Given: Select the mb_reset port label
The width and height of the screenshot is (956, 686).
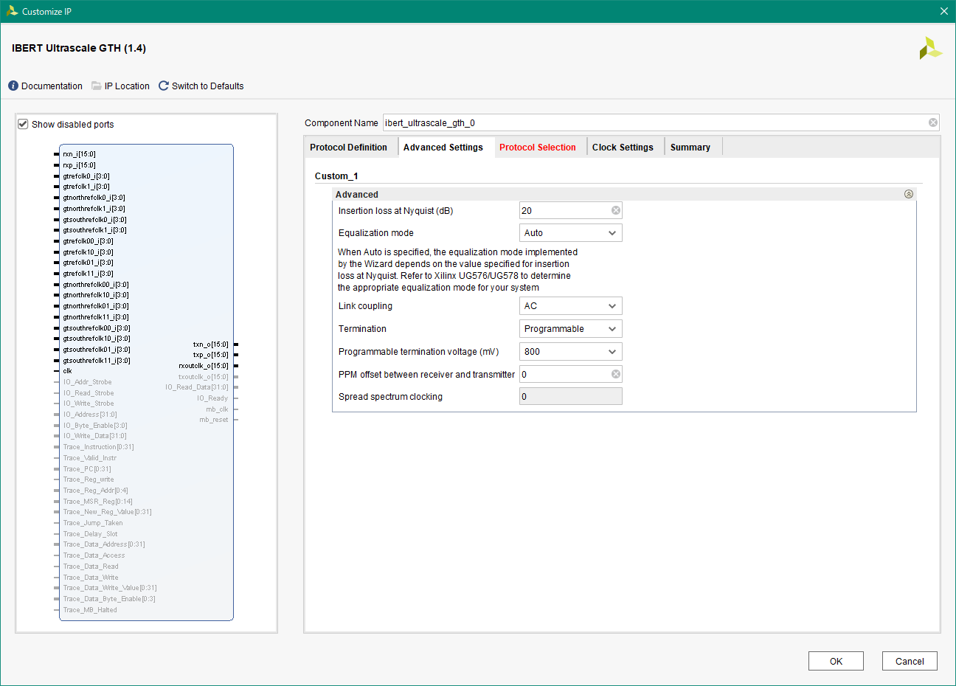Looking at the screenshot, I should 214,420.
